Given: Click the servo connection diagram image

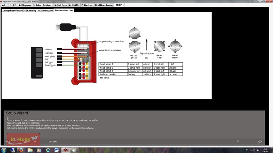Looking at the screenshot, I should (x=107, y=55).
